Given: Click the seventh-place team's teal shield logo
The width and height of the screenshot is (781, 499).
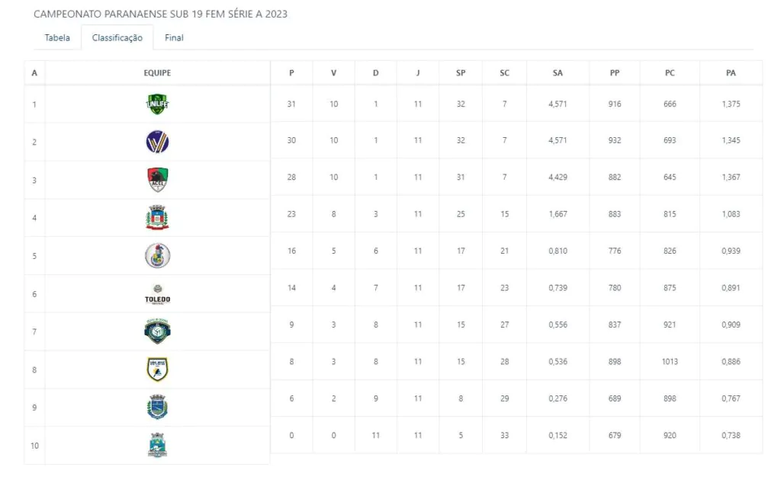Looking at the screenshot, I should point(157,331).
